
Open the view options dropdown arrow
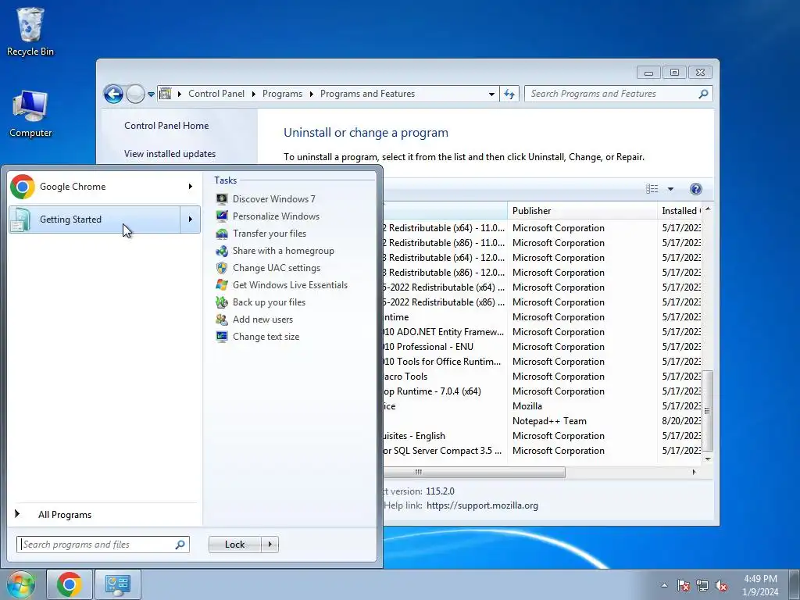point(670,189)
